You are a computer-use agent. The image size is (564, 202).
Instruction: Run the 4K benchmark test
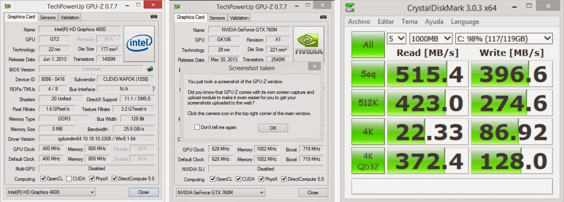[368, 132]
